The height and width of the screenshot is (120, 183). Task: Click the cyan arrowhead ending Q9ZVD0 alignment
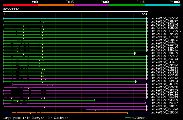pos(147,19)
